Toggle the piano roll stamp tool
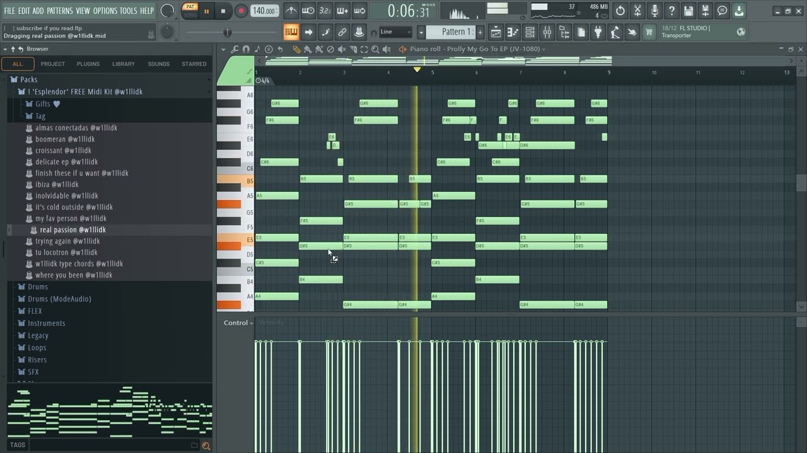The width and height of the screenshot is (807, 453). click(269, 49)
